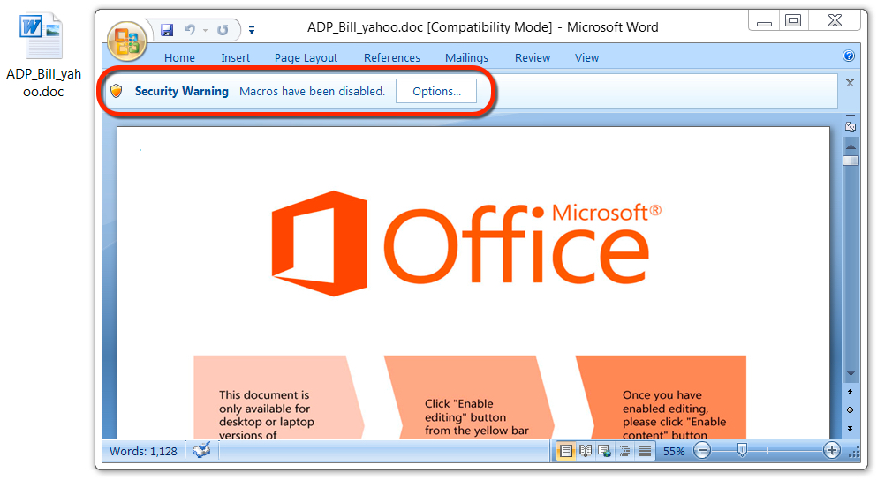Close the Security Warning message bar

click(851, 83)
